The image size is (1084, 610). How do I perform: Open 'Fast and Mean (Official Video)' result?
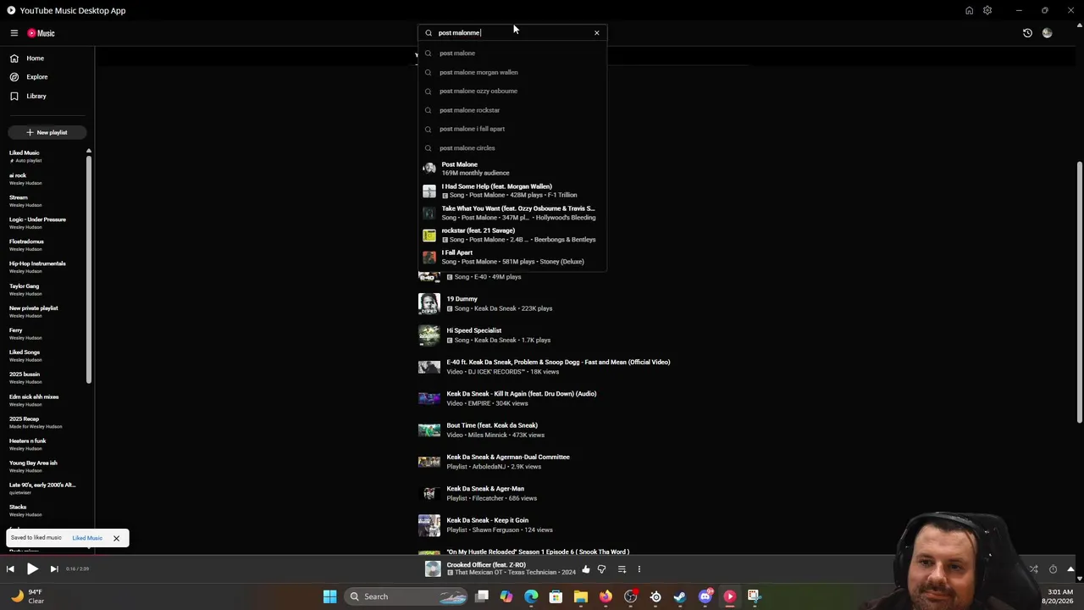click(x=558, y=362)
